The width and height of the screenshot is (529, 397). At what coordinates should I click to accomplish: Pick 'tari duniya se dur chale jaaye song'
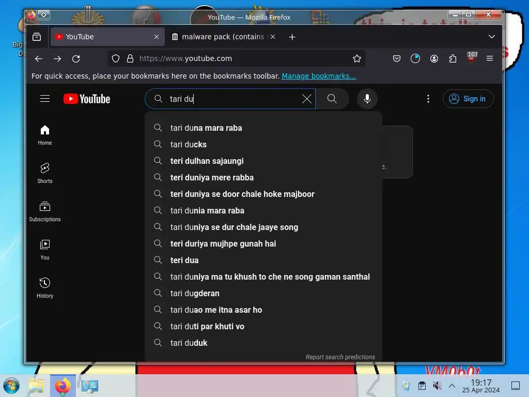point(263,227)
